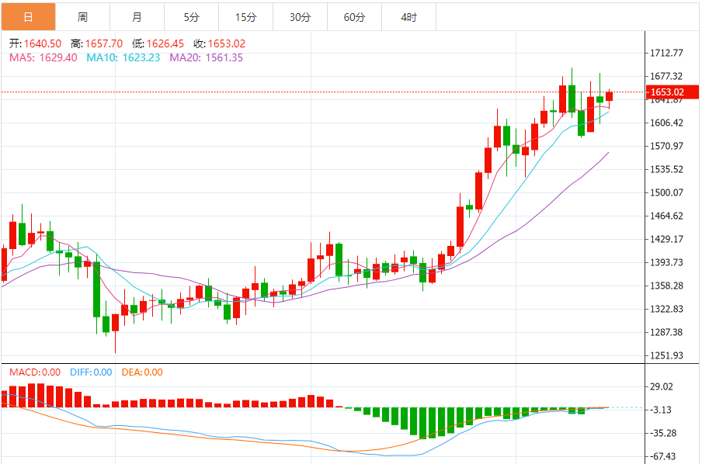Click the DIFF: 0.00 indicator label
702x464 pixels.
click(x=91, y=372)
